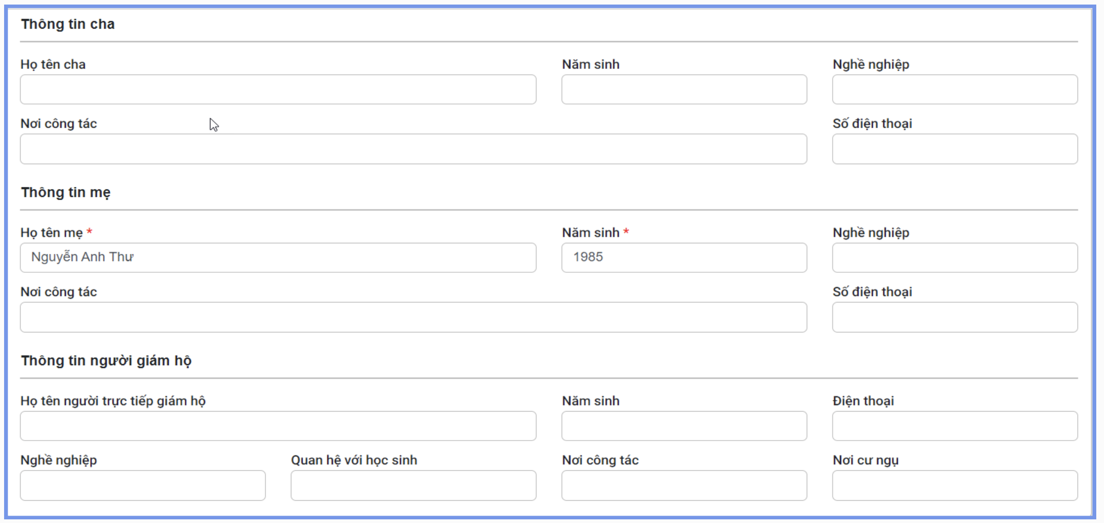Focus the father's Số điện thoại field

[x=955, y=149]
